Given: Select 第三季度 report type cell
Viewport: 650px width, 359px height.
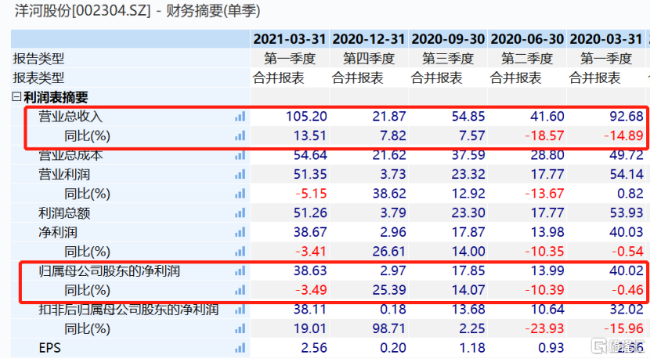Looking at the screenshot, I should [448, 59].
